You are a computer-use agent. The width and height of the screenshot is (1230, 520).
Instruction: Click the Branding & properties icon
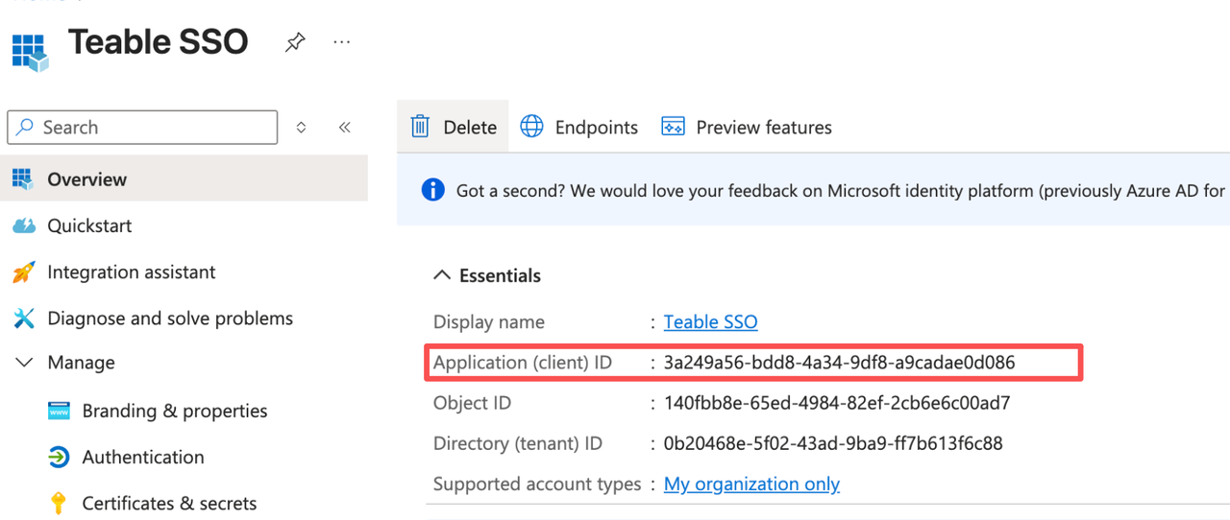pyautogui.click(x=59, y=411)
